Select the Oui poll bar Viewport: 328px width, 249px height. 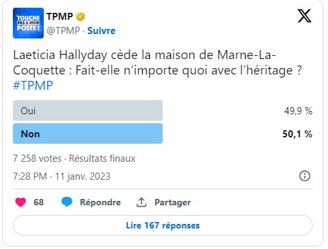(87, 110)
